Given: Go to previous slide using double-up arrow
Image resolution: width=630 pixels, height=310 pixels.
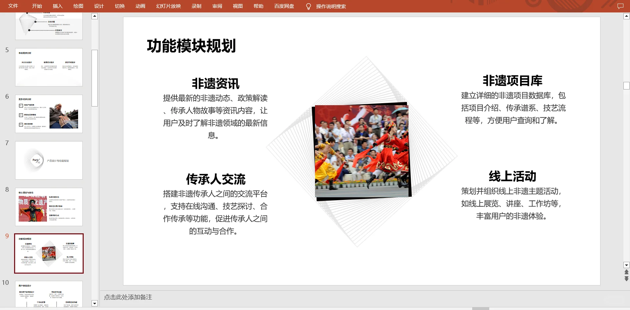Looking at the screenshot, I should click(x=626, y=272).
